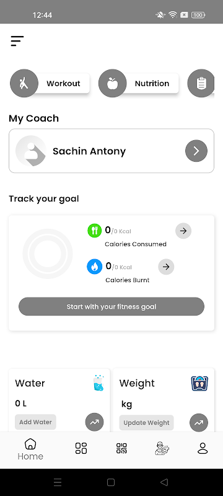Image resolution: width=223 pixels, height=496 pixels.
Task: Tap the Update Weight button
Action: point(146,423)
